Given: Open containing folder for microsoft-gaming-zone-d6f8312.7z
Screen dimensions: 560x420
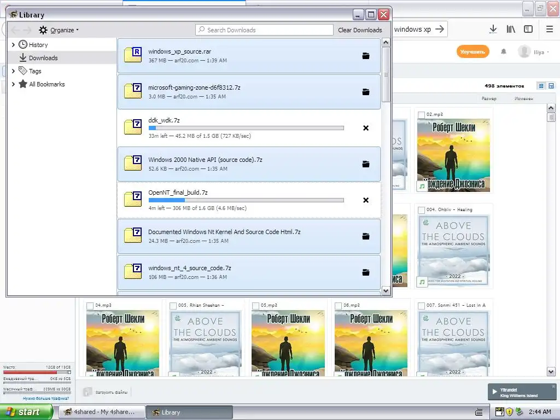Looking at the screenshot, I should (x=366, y=92).
